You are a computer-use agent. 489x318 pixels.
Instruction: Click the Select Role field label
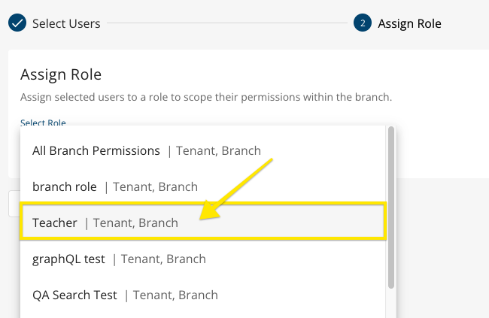tap(43, 123)
